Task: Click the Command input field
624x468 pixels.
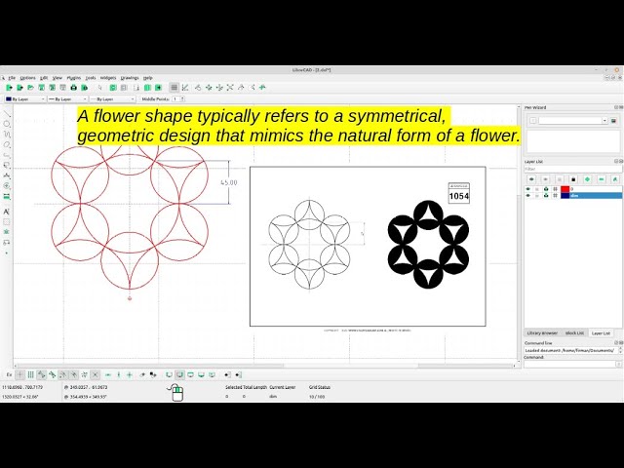Action: click(569, 364)
